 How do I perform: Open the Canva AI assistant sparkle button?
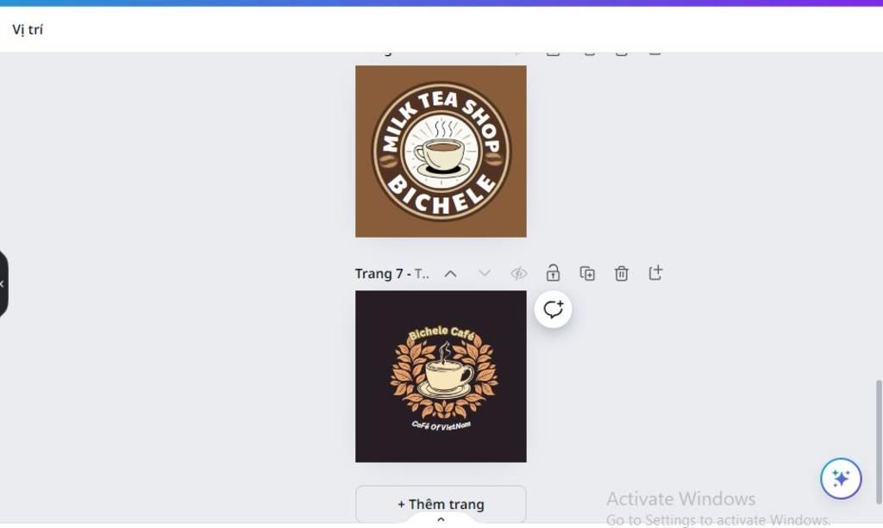click(841, 479)
